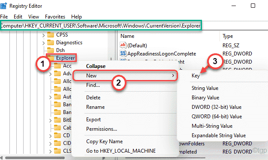Expand the CPSS tree node
The height and width of the screenshot is (160, 268).
click(43, 35)
